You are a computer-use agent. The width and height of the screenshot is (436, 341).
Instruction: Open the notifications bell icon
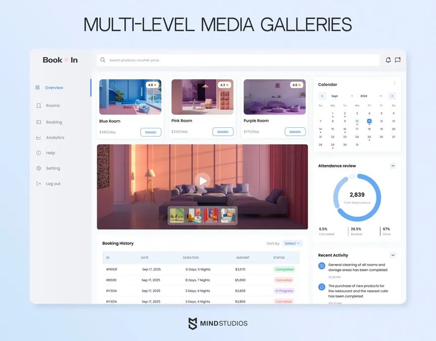click(x=388, y=60)
